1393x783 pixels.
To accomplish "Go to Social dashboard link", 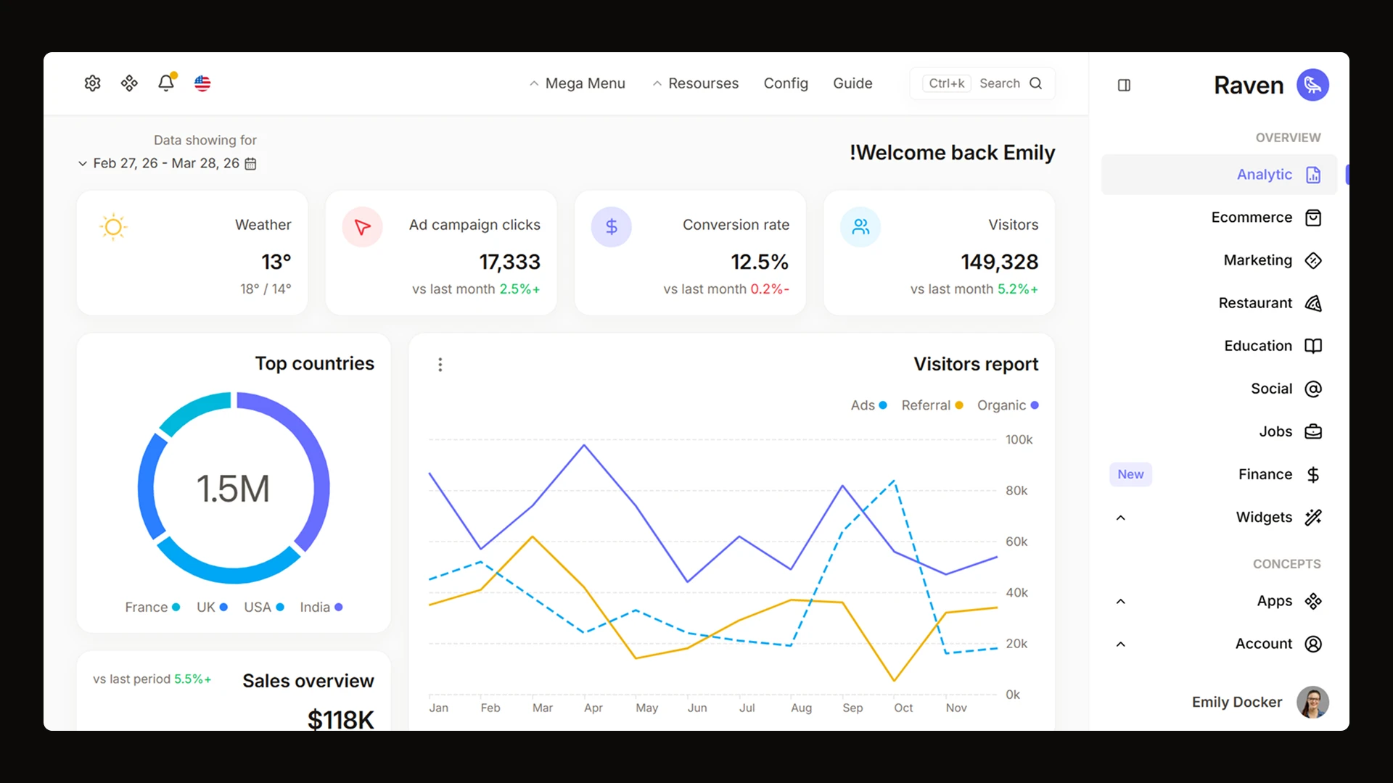I will [x=1219, y=389].
